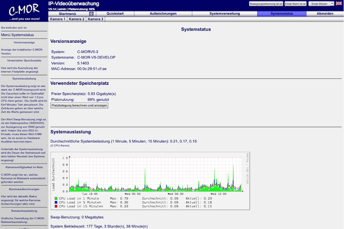Click the version number 5.1403
The width and height of the screenshot is (344, 229).
[x=83, y=63]
